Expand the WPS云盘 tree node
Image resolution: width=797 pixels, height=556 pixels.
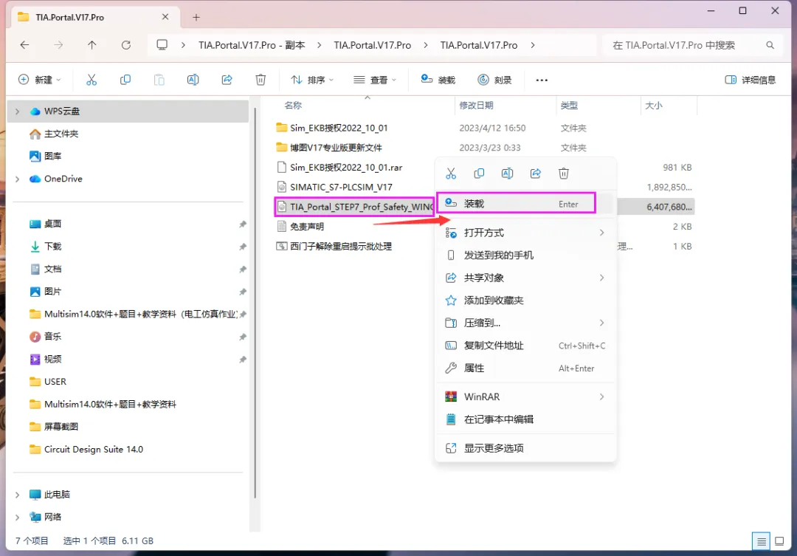pos(17,111)
